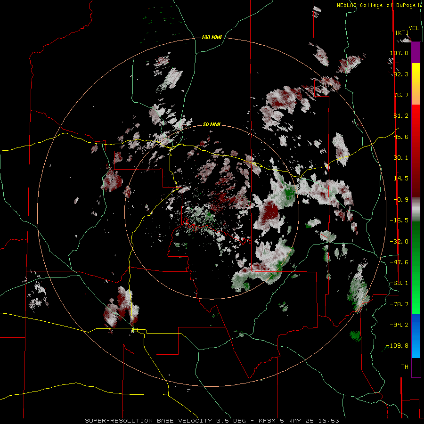Pick the black TH segment of color bar
Viewport: 424px width, 424px height.
point(416,367)
